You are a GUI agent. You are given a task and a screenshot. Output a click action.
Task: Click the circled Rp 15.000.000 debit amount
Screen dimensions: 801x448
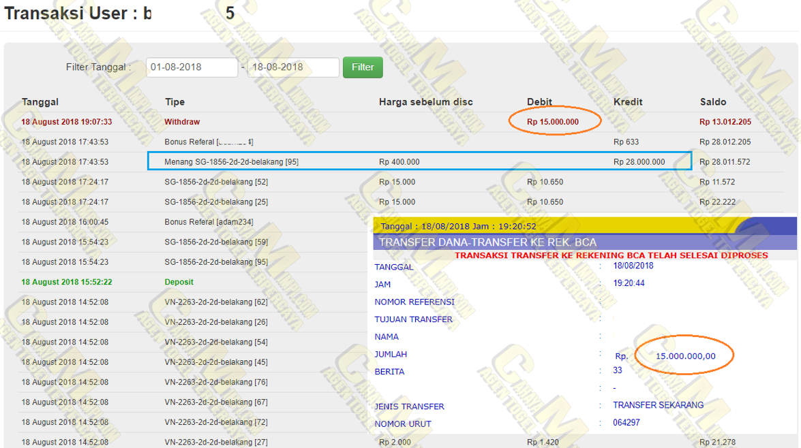coord(553,122)
